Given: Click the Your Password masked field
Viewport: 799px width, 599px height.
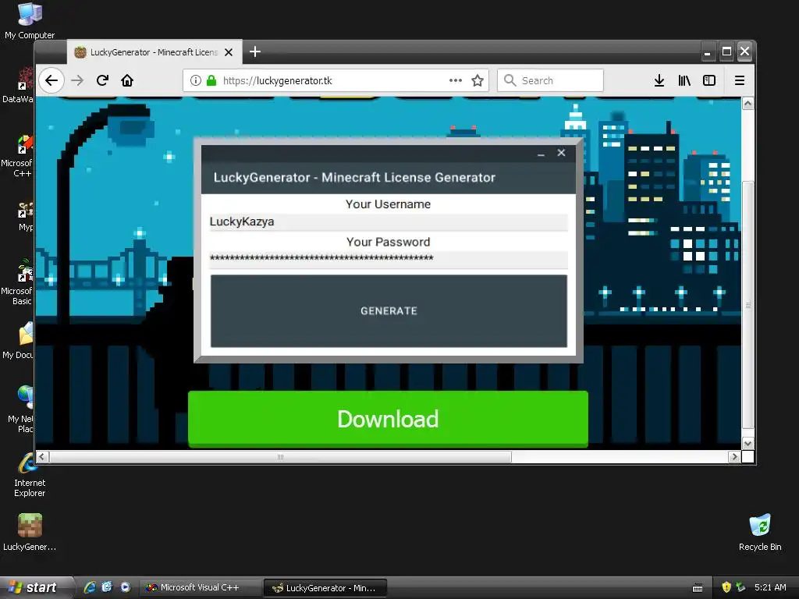Looking at the screenshot, I should pyautogui.click(x=389, y=259).
